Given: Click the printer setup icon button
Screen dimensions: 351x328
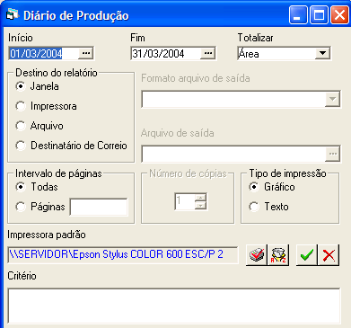Looking at the screenshot, I should [257, 255].
